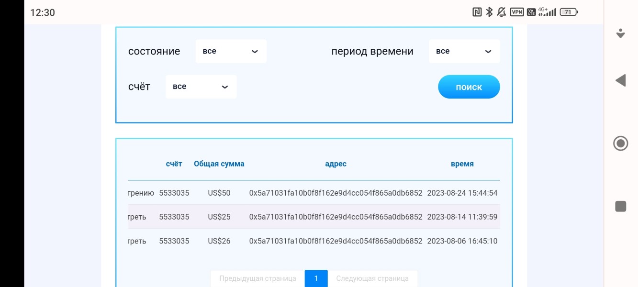The image size is (638, 287).
Task: Click the address in the US$50 row
Action: (336, 193)
